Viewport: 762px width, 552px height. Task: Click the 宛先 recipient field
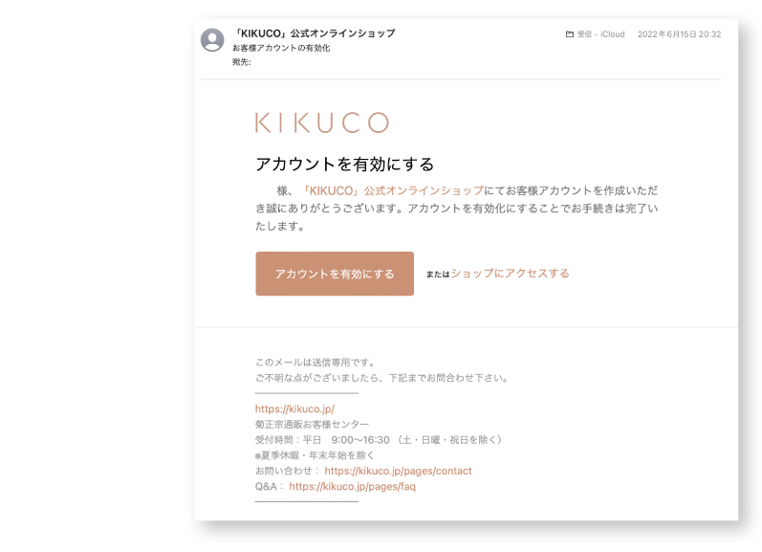(242, 62)
